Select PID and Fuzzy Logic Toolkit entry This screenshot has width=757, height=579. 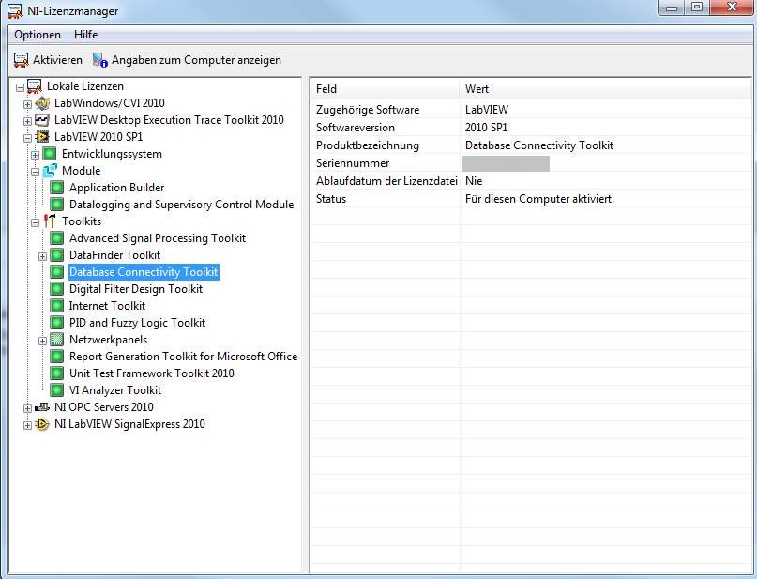[x=137, y=323]
